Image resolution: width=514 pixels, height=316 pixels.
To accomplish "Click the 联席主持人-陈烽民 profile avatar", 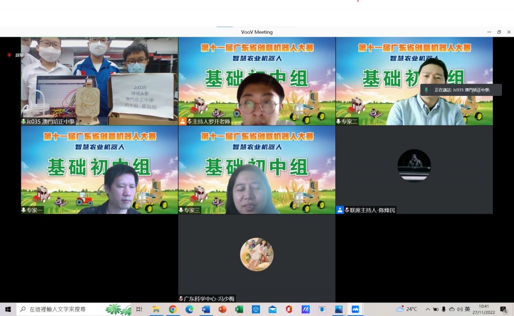I will pos(414,165).
